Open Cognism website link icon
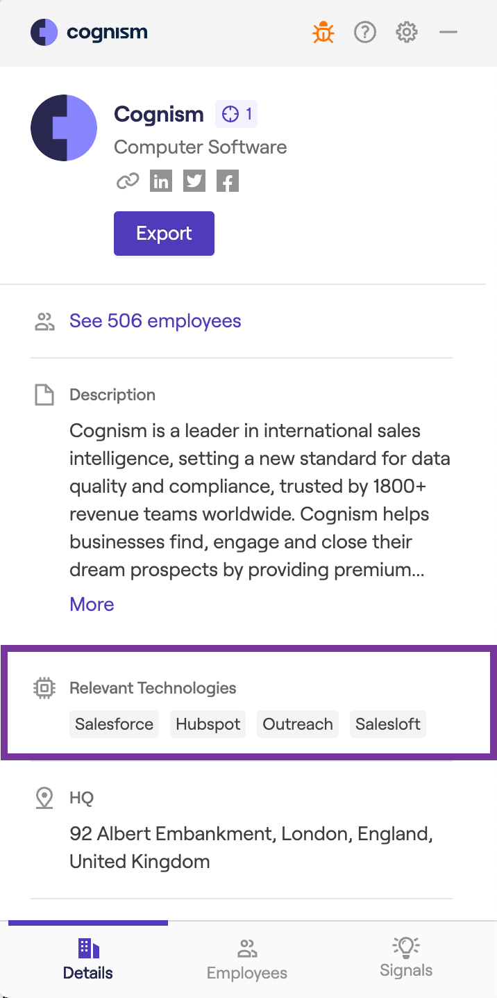 coord(127,181)
